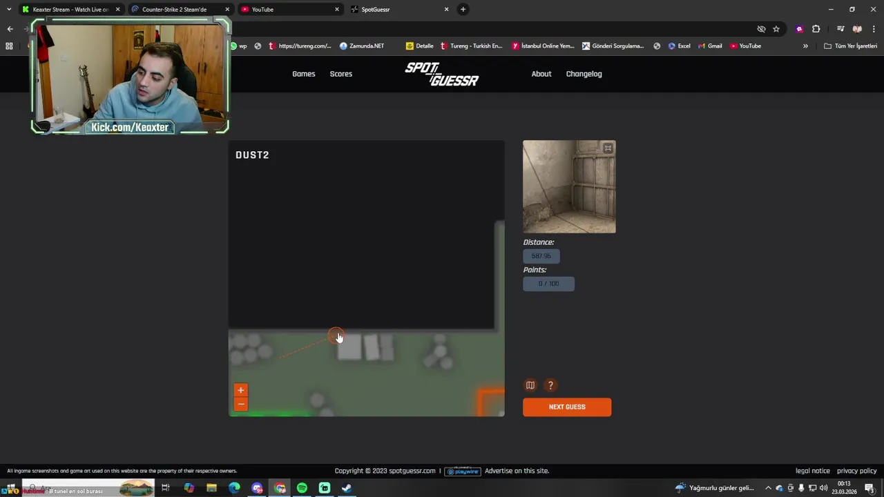Image resolution: width=884 pixels, height=497 pixels.
Task: Zoom out the Dust2 map with minus
Action: 240,404
